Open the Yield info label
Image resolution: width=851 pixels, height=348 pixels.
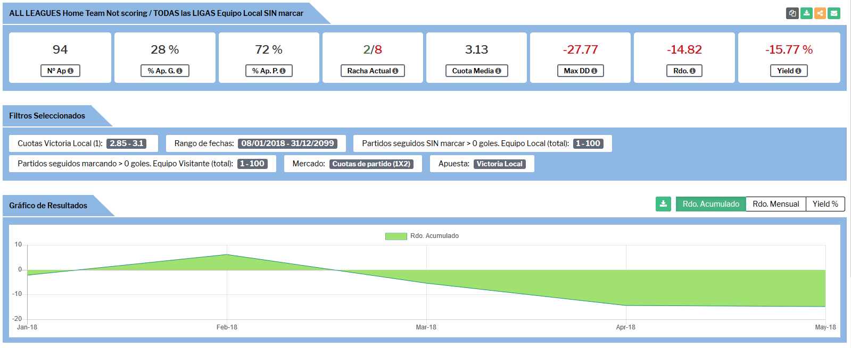(x=789, y=71)
